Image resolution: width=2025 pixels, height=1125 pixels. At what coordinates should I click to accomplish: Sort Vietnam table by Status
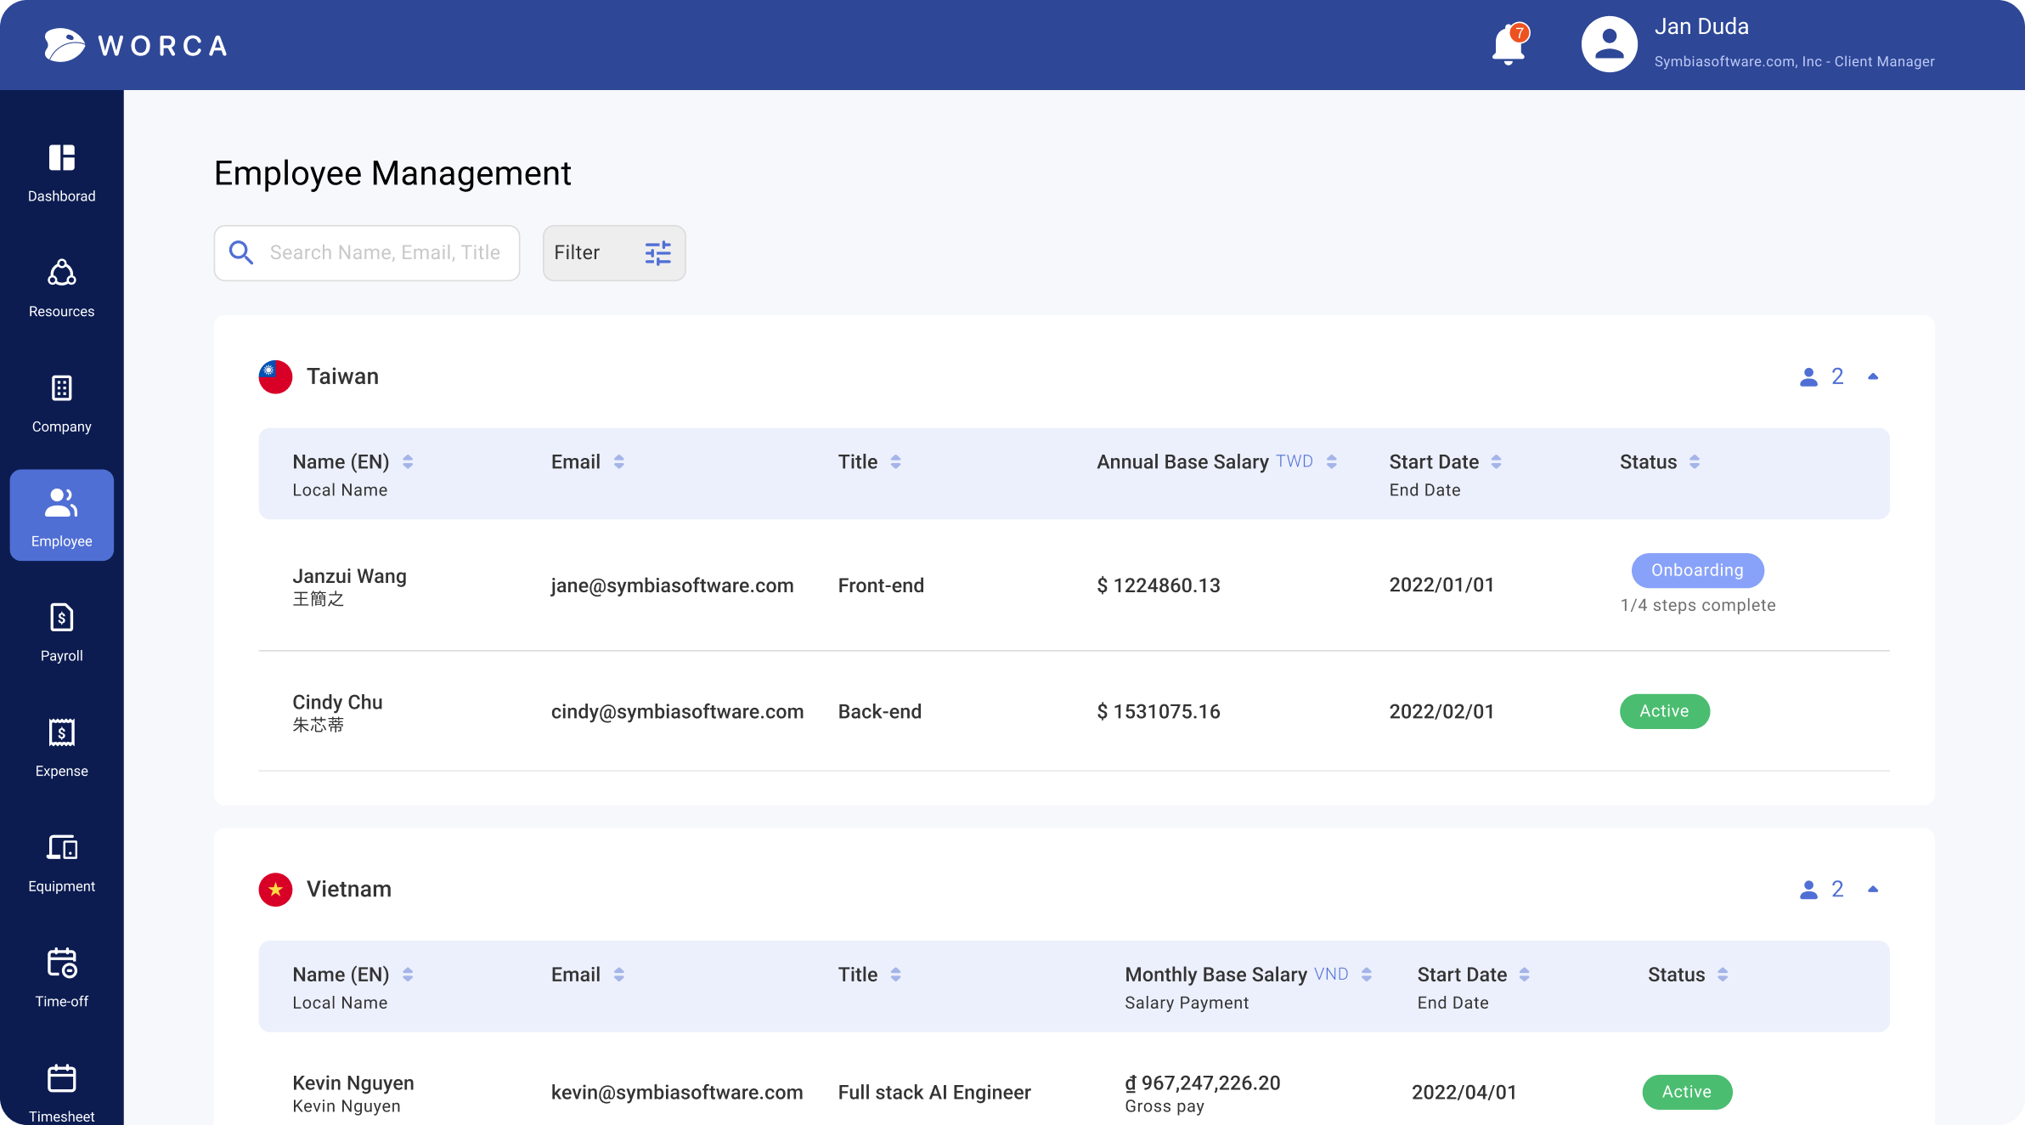pos(1723,975)
